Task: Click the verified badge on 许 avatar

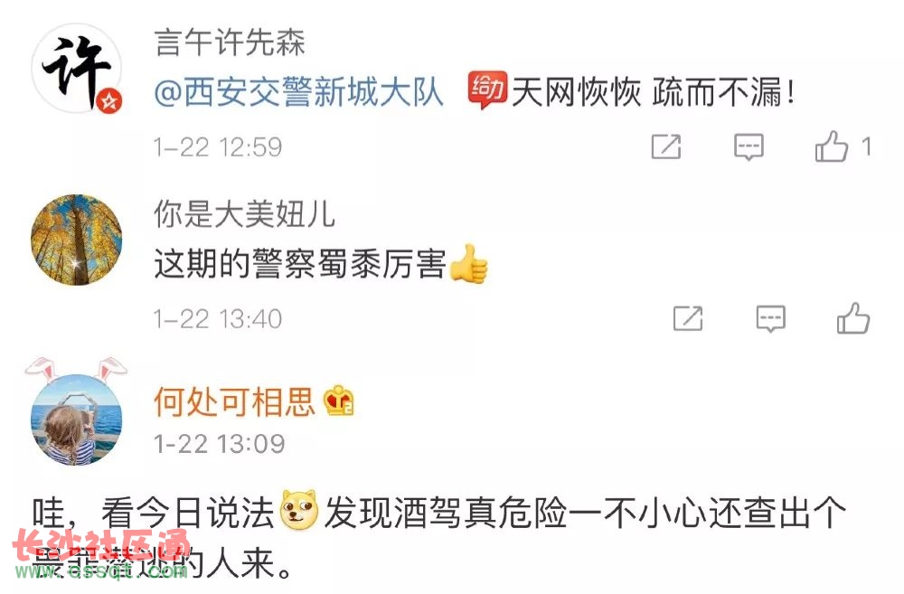Action: [x=109, y=102]
